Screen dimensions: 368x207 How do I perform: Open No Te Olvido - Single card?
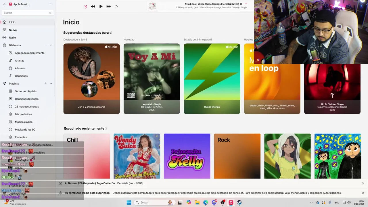(x=332, y=89)
